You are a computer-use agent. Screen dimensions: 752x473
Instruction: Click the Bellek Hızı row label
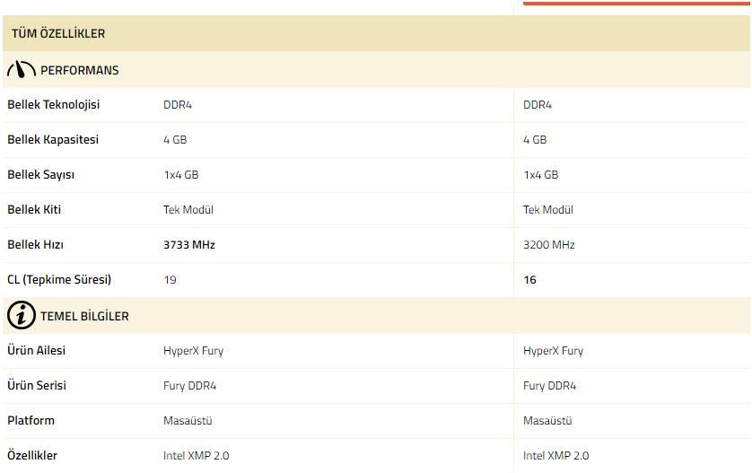coord(36,245)
